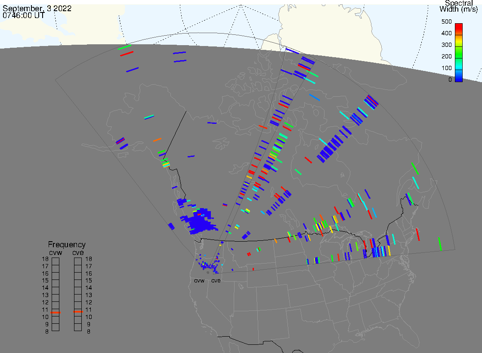The width and height of the screenshot is (482, 353).
Task: Click the red cvw frequency marker
Action: pyautogui.click(x=56, y=313)
